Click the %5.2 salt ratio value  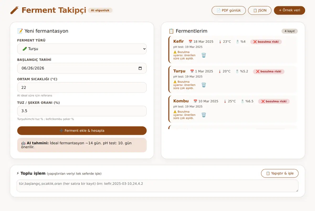[x=242, y=71]
